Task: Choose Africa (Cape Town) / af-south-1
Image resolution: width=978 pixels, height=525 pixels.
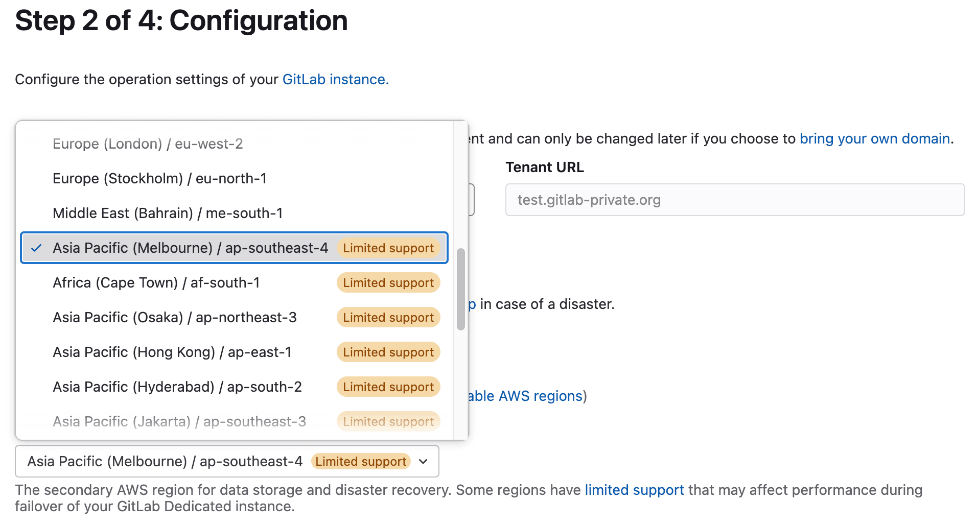Action: pyautogui.click(x=234, y=283)
